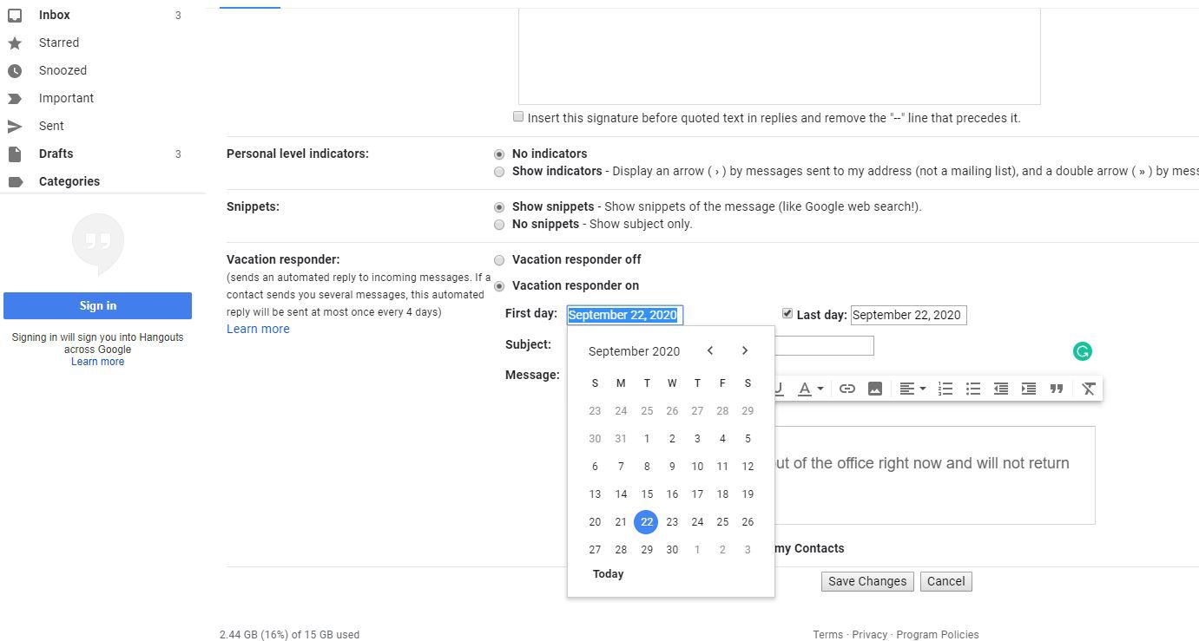Click the indent less icon
This screenshot has height=641, width=1199.
point(1001,389)
